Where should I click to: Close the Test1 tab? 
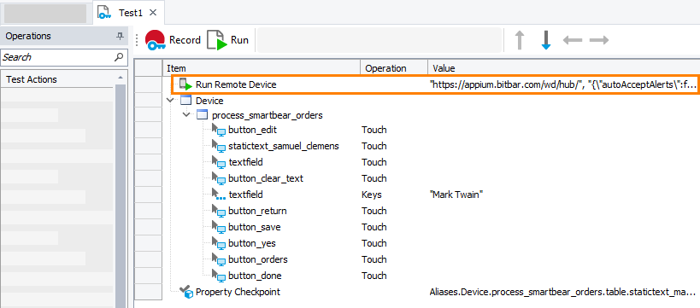[x=153, y=13]
